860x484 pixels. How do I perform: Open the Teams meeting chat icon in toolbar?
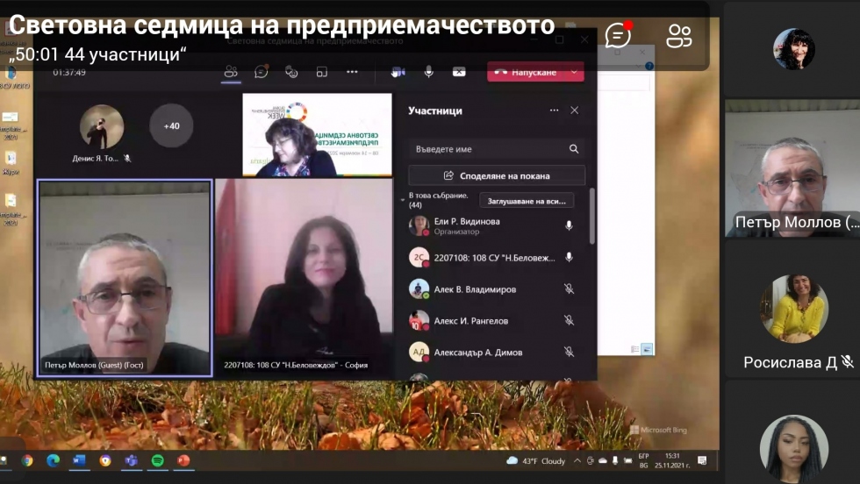tap(262, 72)
